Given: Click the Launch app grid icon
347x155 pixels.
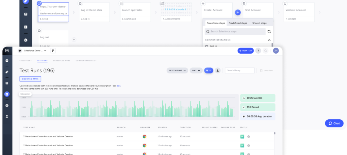Looking at the screenshot, I should tap(121, 3).
